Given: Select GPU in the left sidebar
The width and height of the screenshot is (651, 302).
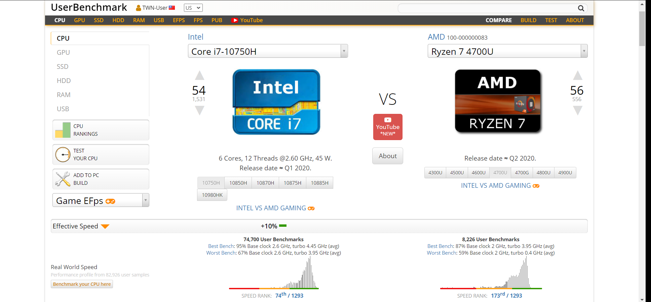Looking at the screenshot, I should 63,52.
